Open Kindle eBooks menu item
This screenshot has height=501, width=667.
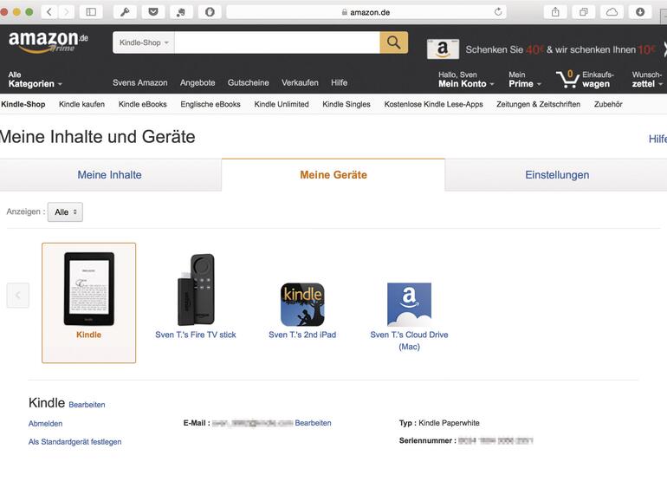(143, 104)
